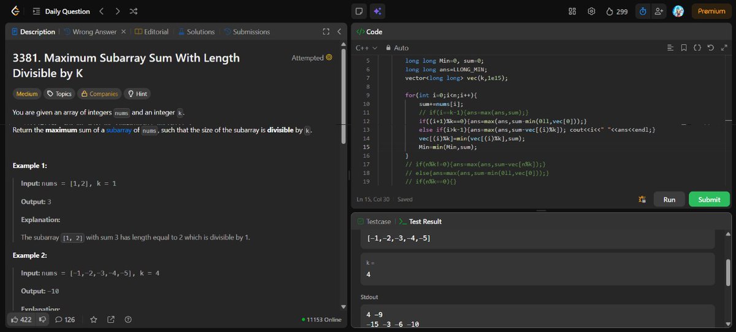Open the layout grid icon
736x332 pixels.
pyautogui.click(x=572, y=11)
